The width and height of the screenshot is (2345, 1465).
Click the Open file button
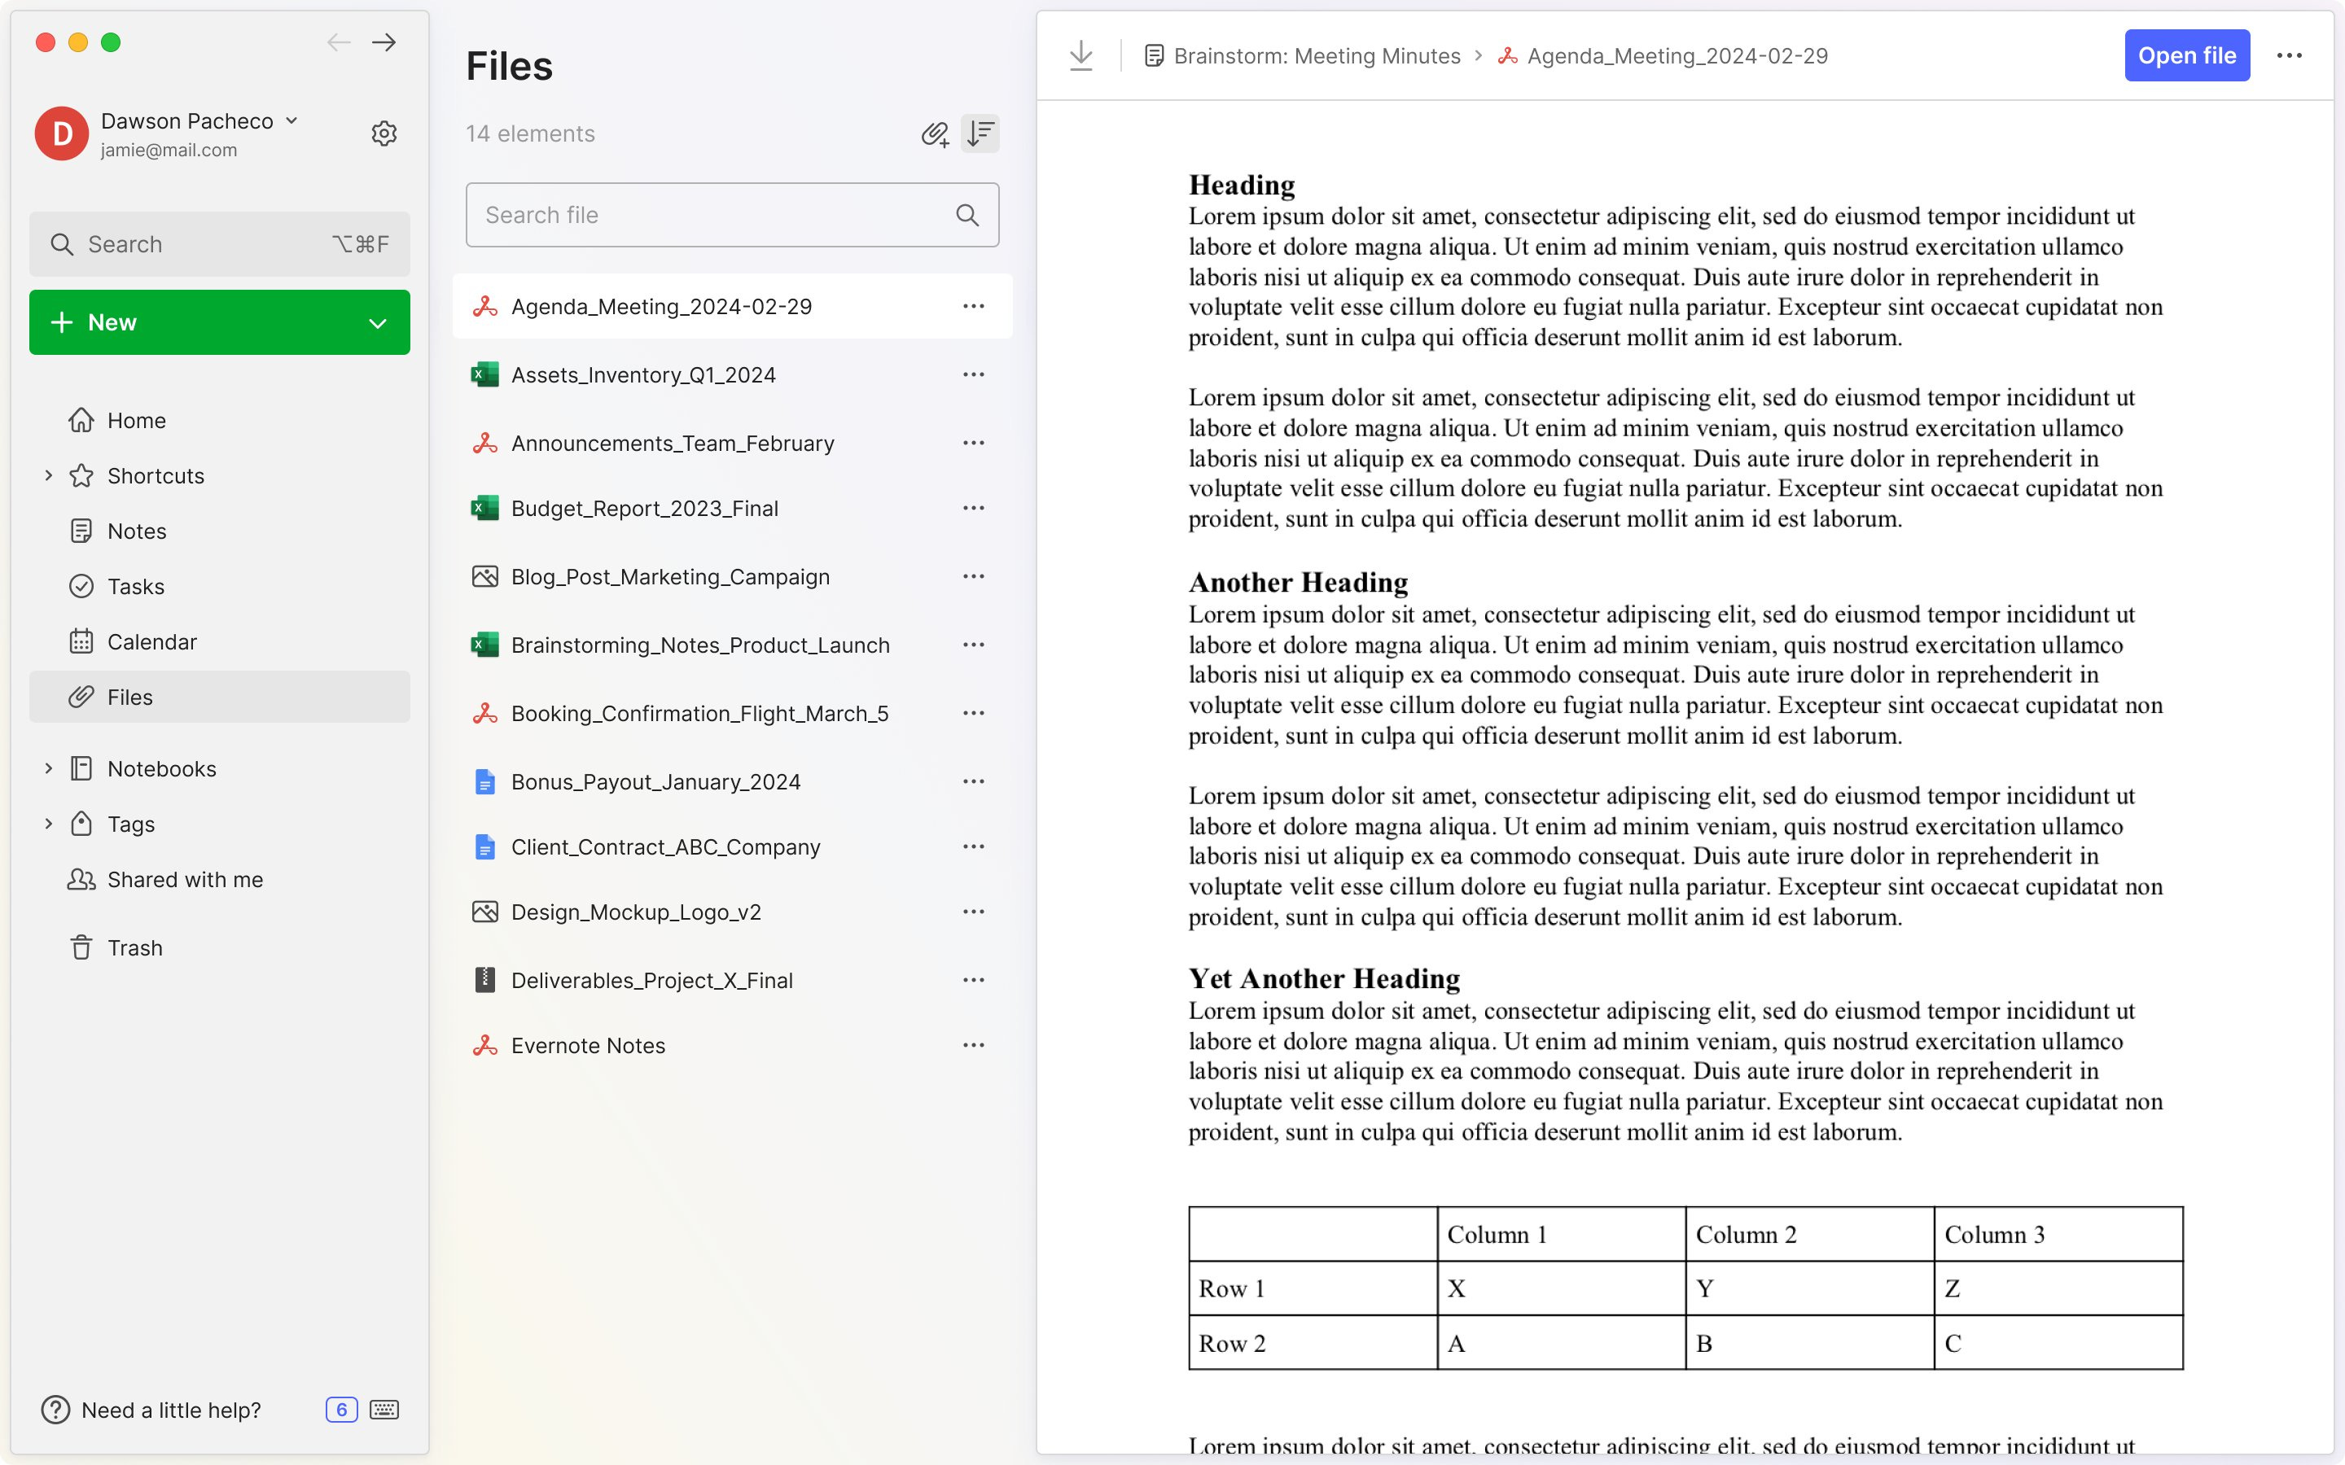(x=2186, y=55)
